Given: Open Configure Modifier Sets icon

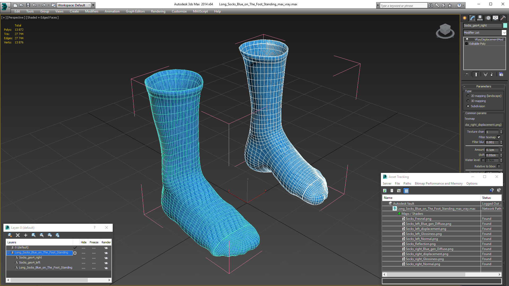Looking at the screenshot, I should coord(501,74).
